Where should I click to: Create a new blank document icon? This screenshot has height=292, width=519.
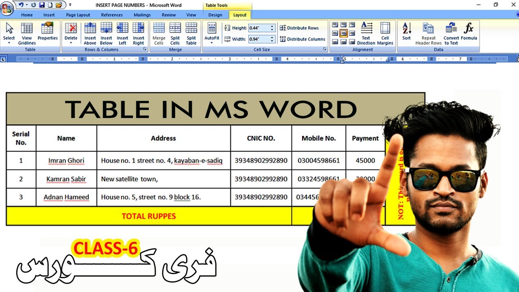click(x=50, y=5)
